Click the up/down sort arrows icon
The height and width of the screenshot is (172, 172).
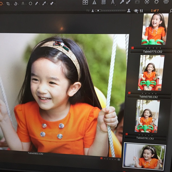coord(141,11)
